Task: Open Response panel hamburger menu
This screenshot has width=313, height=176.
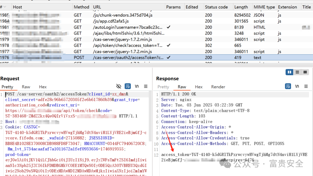Action: tap(306, 86)
